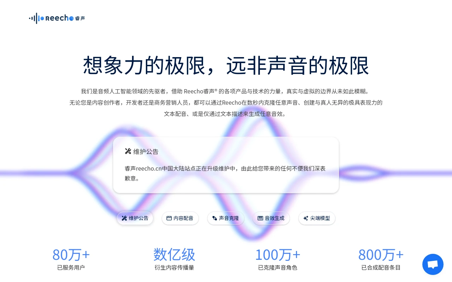Switch to the 内容配音 tab
Image resolution: width=452 pixels, height=282 pixels.
(x=180, y=218)
